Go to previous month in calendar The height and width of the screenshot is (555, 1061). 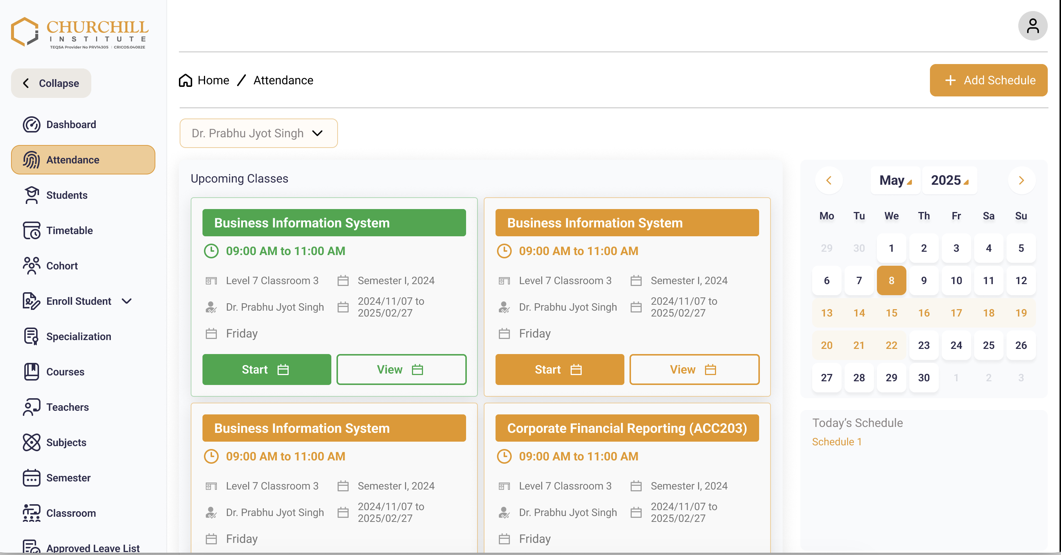tap(829, 180)
